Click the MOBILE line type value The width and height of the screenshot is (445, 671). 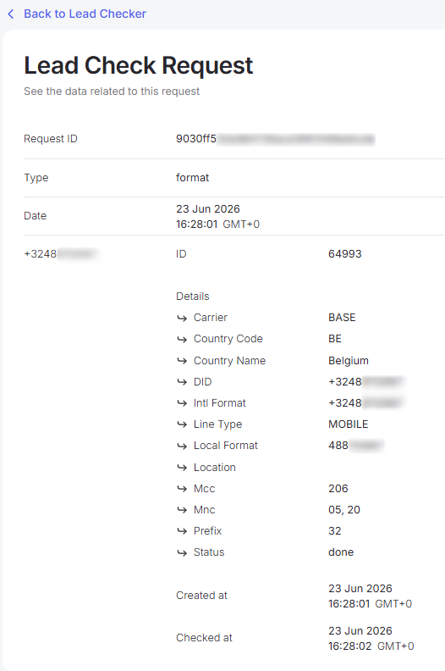click(348, 424)
